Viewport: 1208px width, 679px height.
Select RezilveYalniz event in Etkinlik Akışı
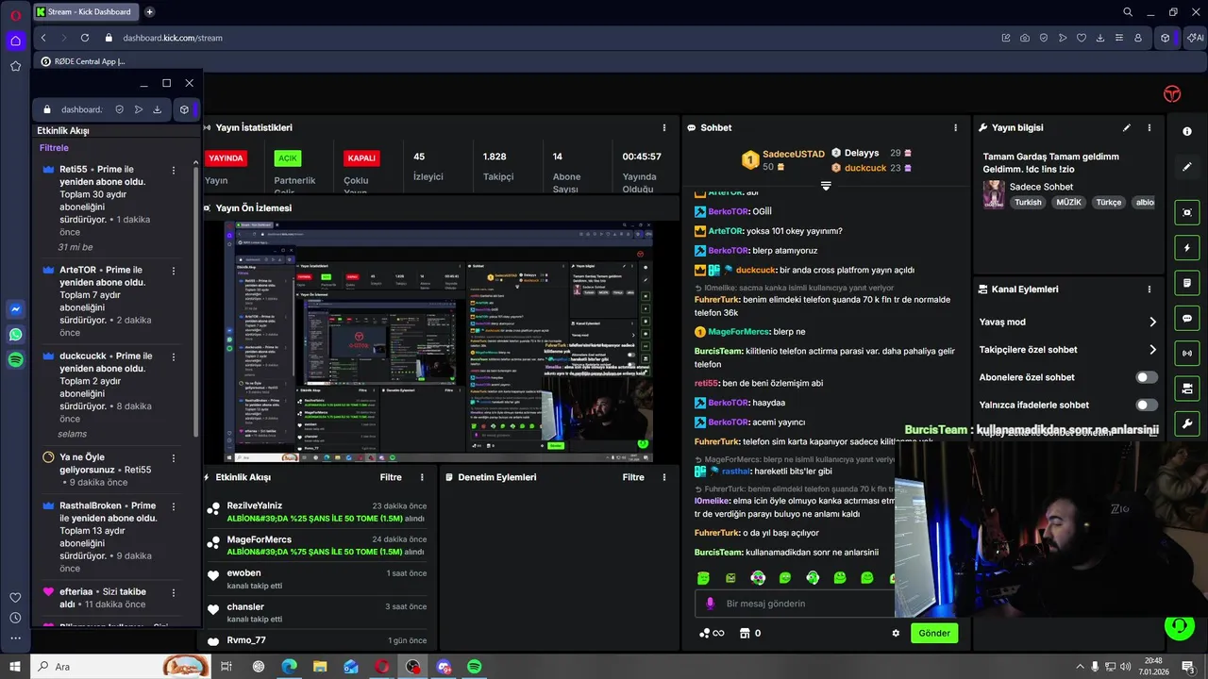316,512
